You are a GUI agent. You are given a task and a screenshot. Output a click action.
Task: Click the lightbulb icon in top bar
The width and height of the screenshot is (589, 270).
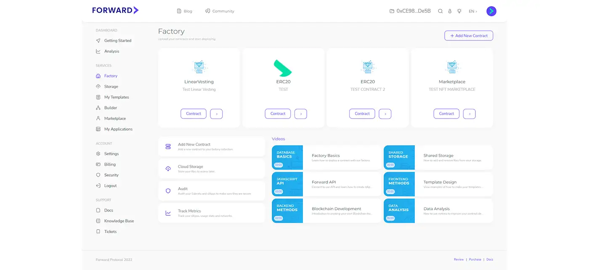pyautogui.click(x=459, y=11)
